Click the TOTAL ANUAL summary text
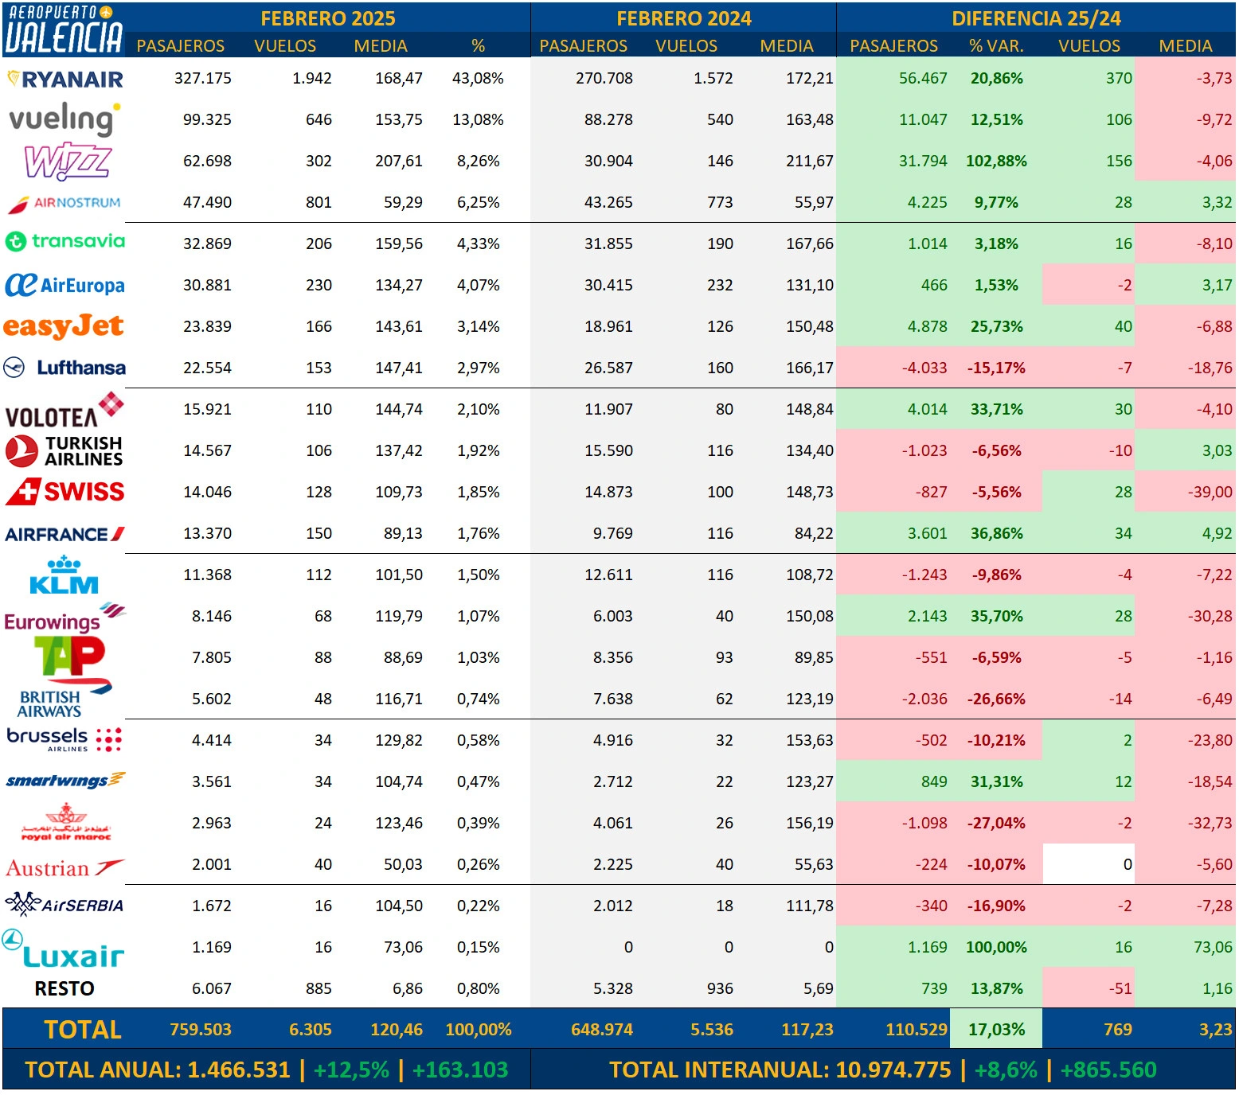 click(266, 1070)
